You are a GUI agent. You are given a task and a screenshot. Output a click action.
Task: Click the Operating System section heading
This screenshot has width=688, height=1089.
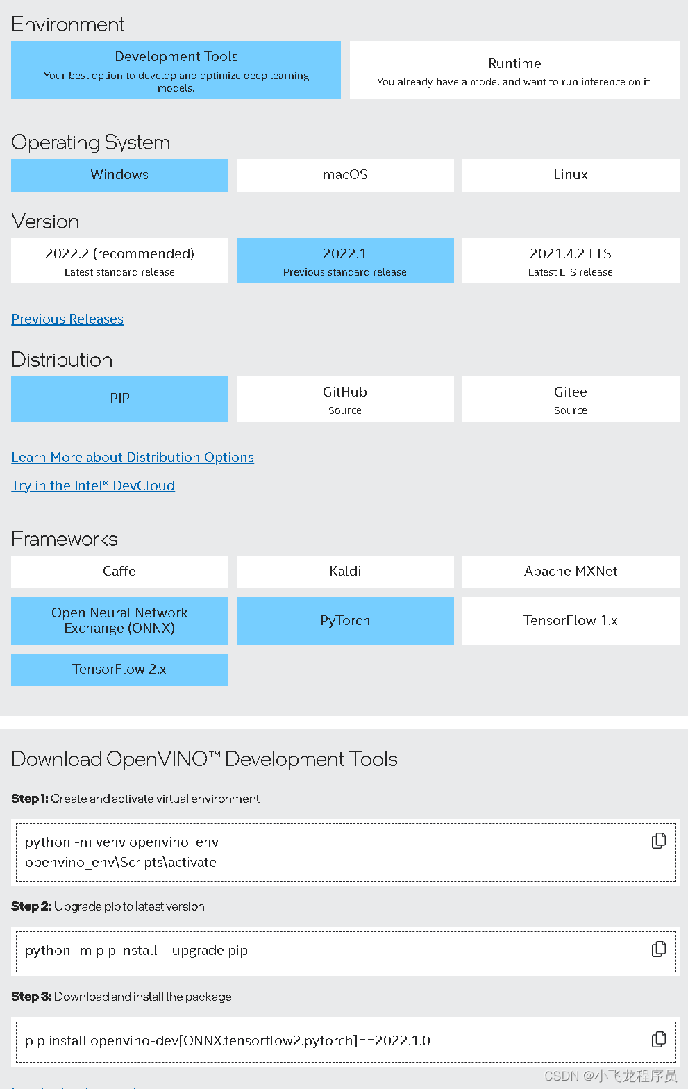90,142
